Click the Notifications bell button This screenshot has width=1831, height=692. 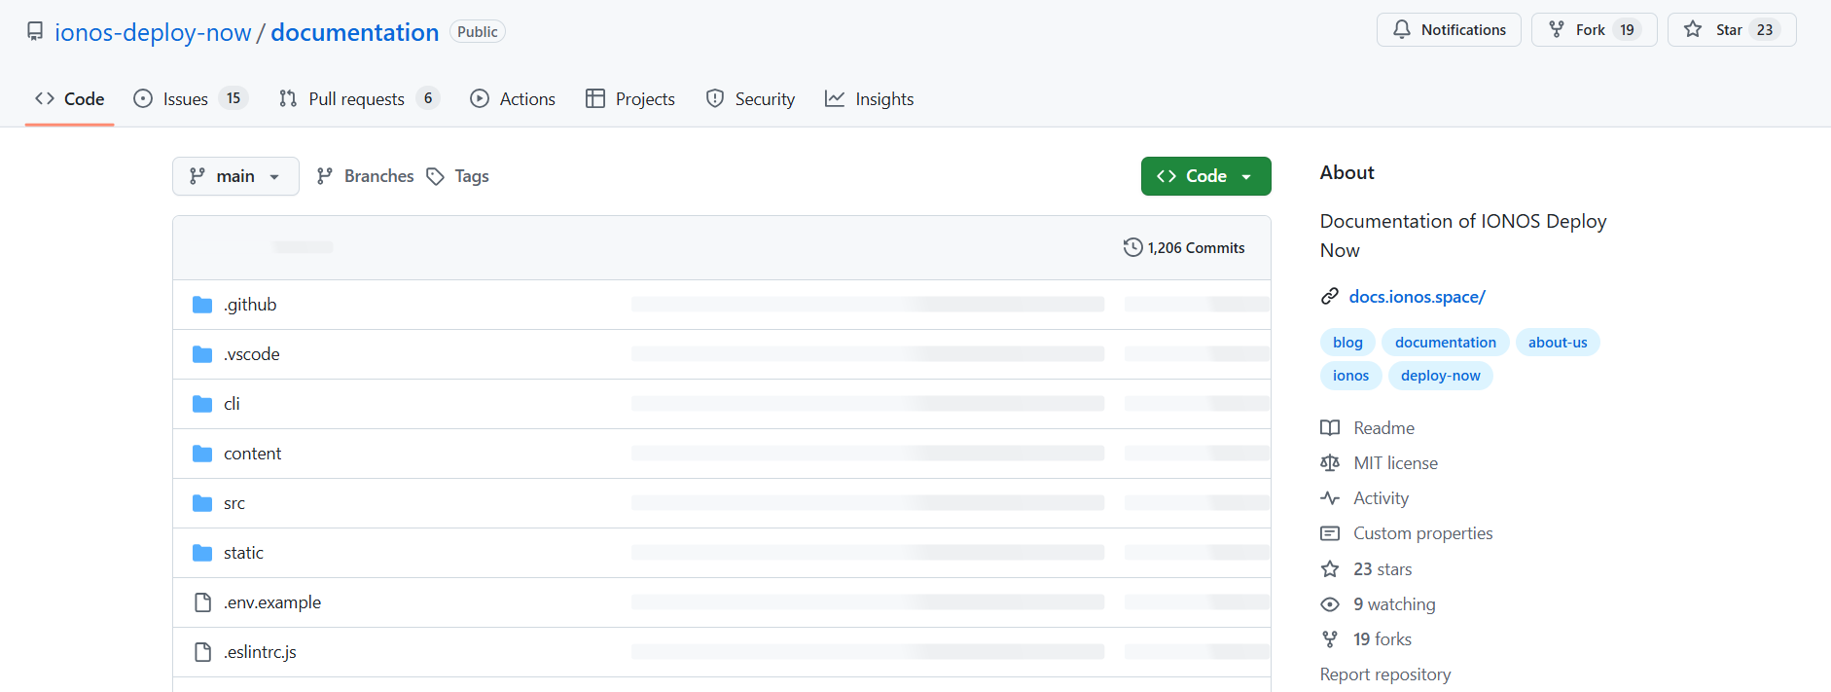pos(1449,30)
